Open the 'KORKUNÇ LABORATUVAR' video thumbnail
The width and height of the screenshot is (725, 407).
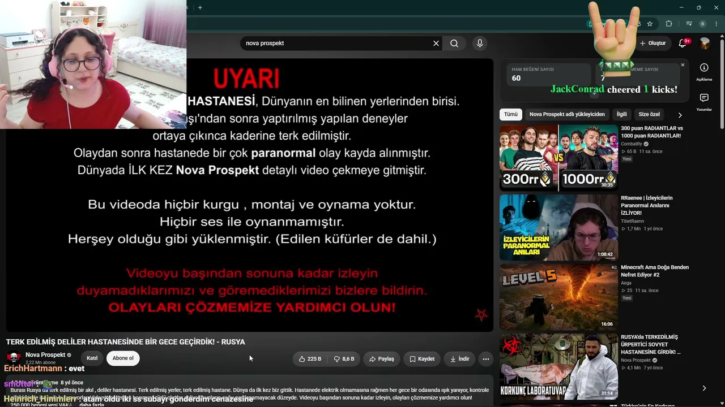558,366
